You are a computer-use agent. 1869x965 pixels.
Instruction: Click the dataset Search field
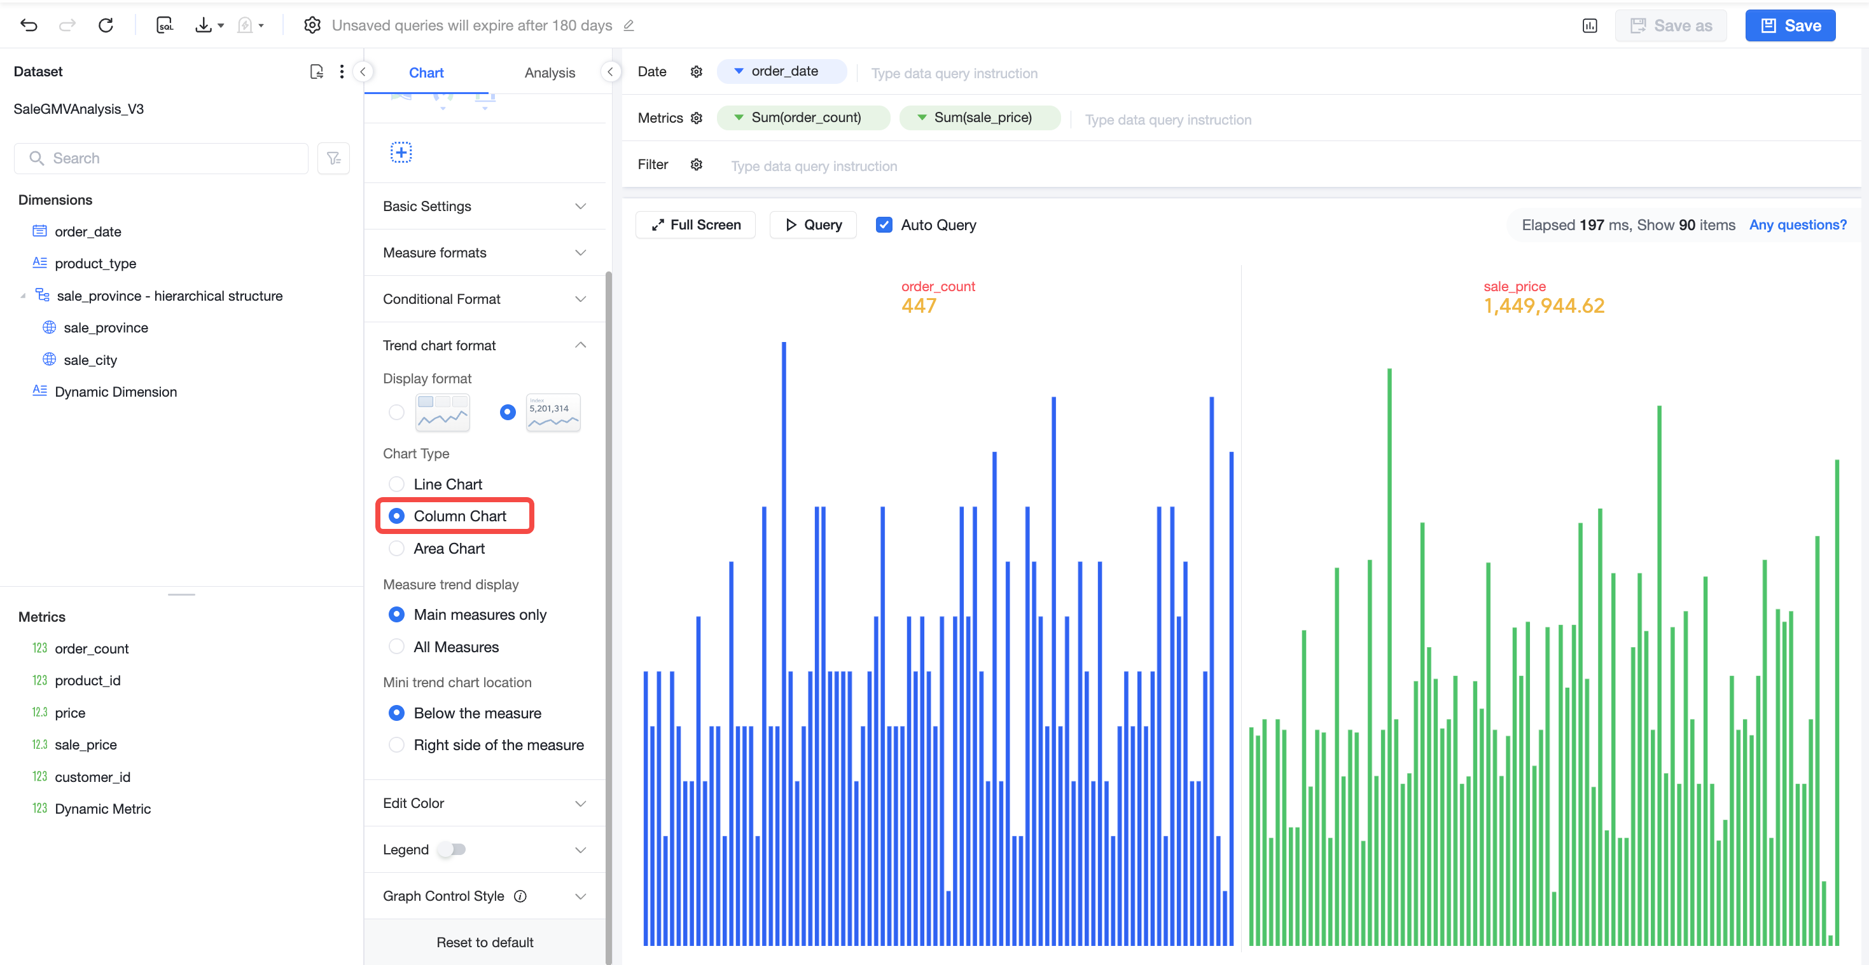pos(161,158)
